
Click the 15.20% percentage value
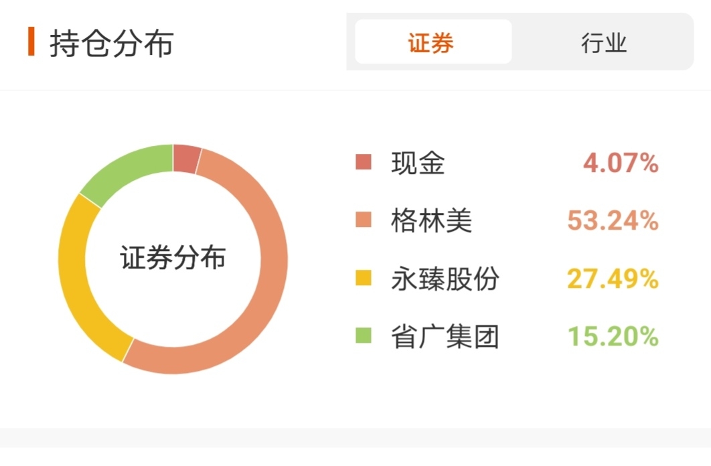tap(613, 336)
